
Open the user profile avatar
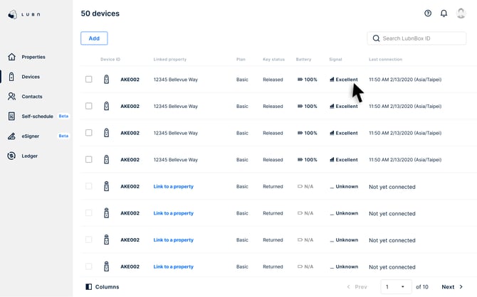pos(461,13)
